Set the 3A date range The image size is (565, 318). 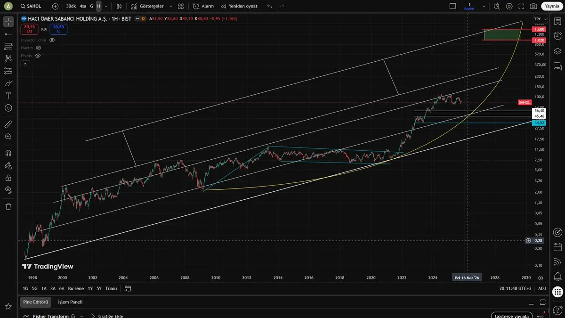53,288
